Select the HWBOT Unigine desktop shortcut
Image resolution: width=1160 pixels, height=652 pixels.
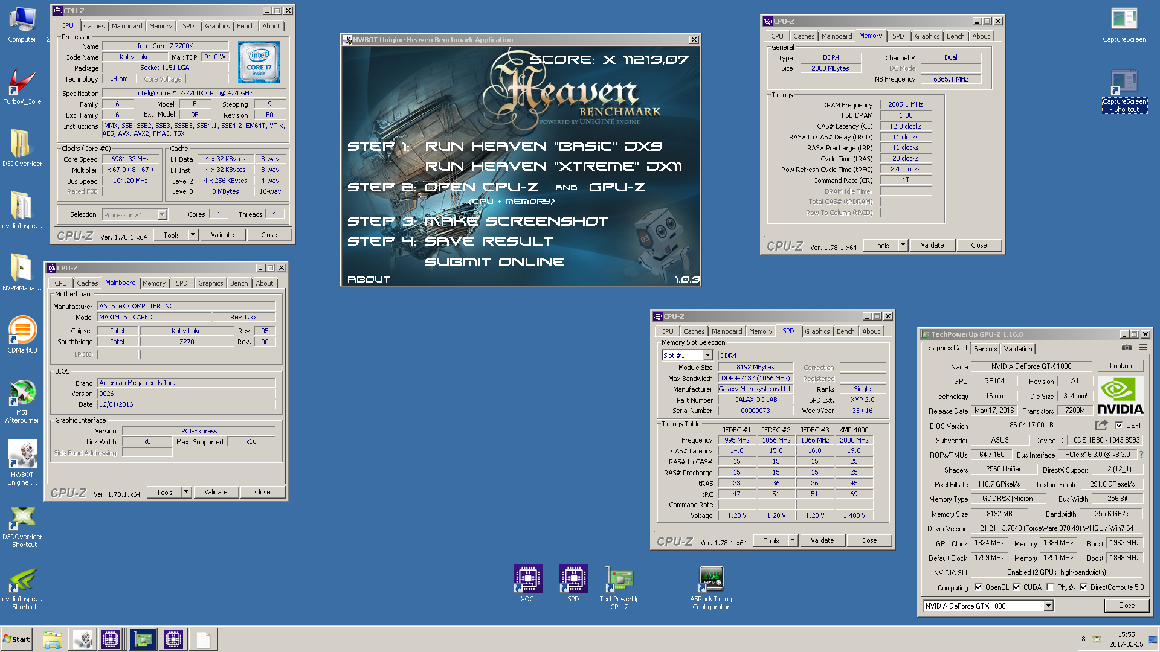(22, 464)
